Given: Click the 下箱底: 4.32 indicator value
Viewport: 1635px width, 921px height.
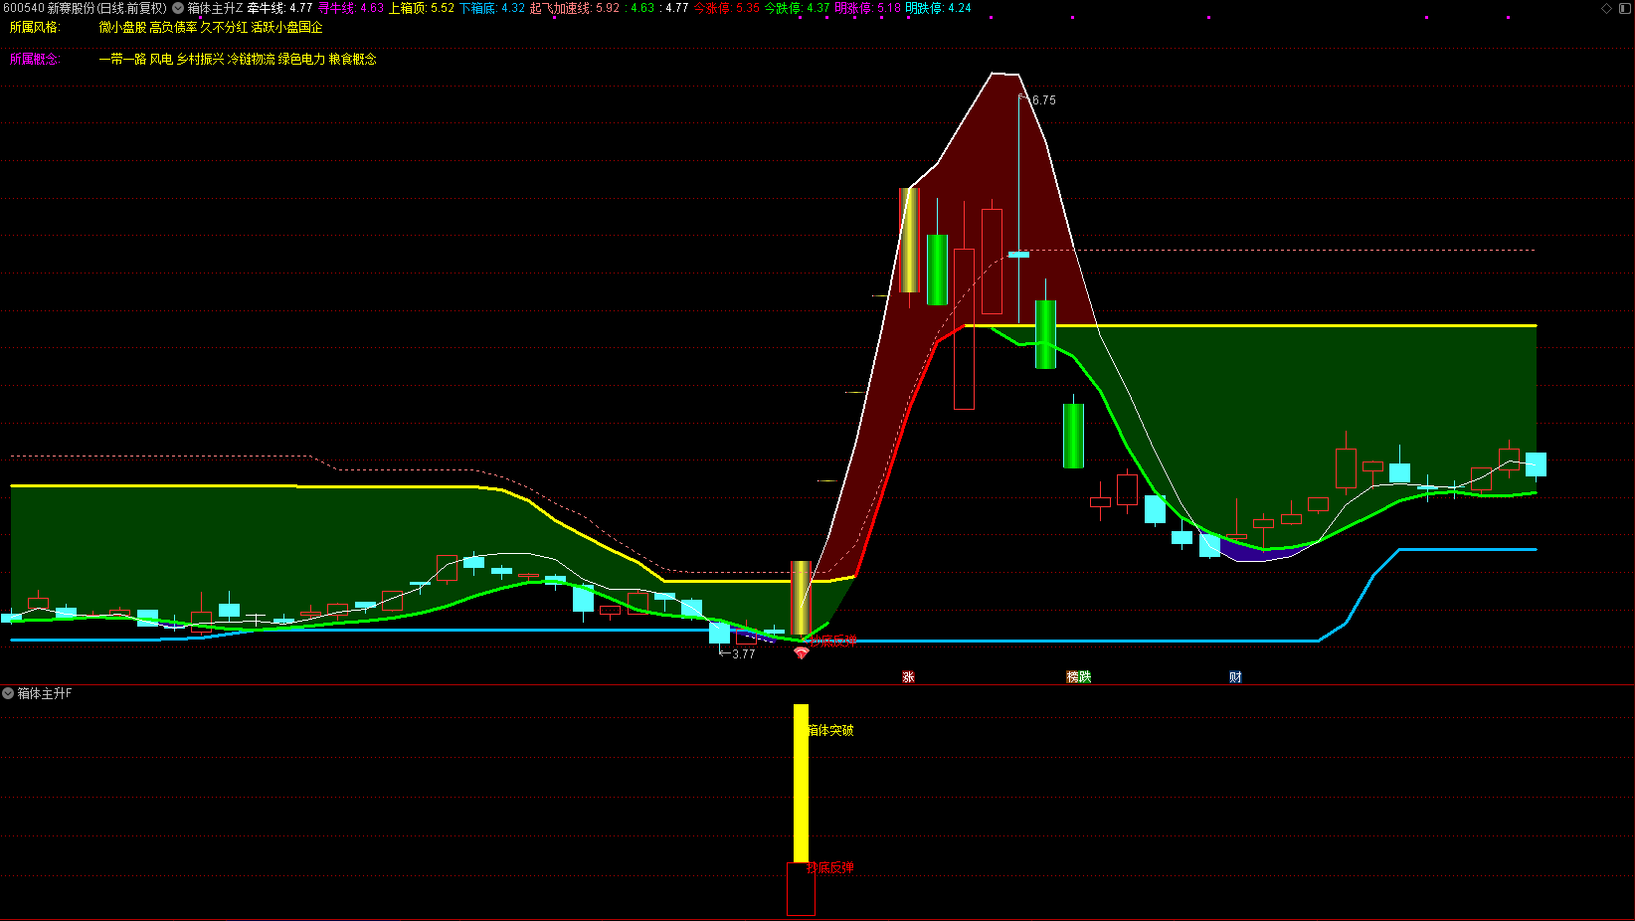Looking at the screenshot, I should tap(492, 8).
